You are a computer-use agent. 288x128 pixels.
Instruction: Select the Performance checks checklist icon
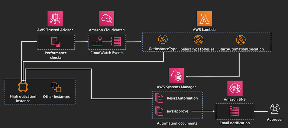(56, 42)
